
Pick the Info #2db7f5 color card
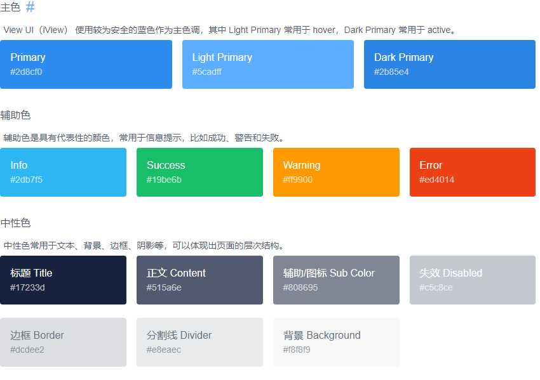tap(63, 173)
